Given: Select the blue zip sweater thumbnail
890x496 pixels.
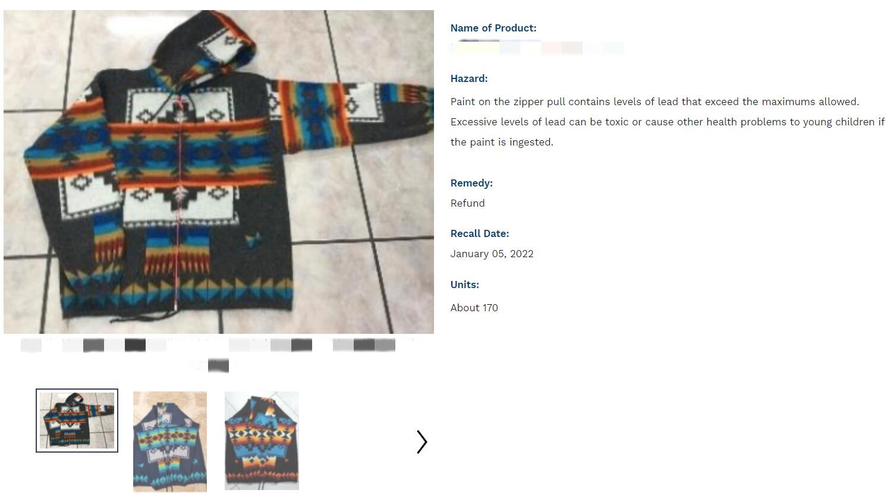Looking at the screenshot, I should pos(170,441).
